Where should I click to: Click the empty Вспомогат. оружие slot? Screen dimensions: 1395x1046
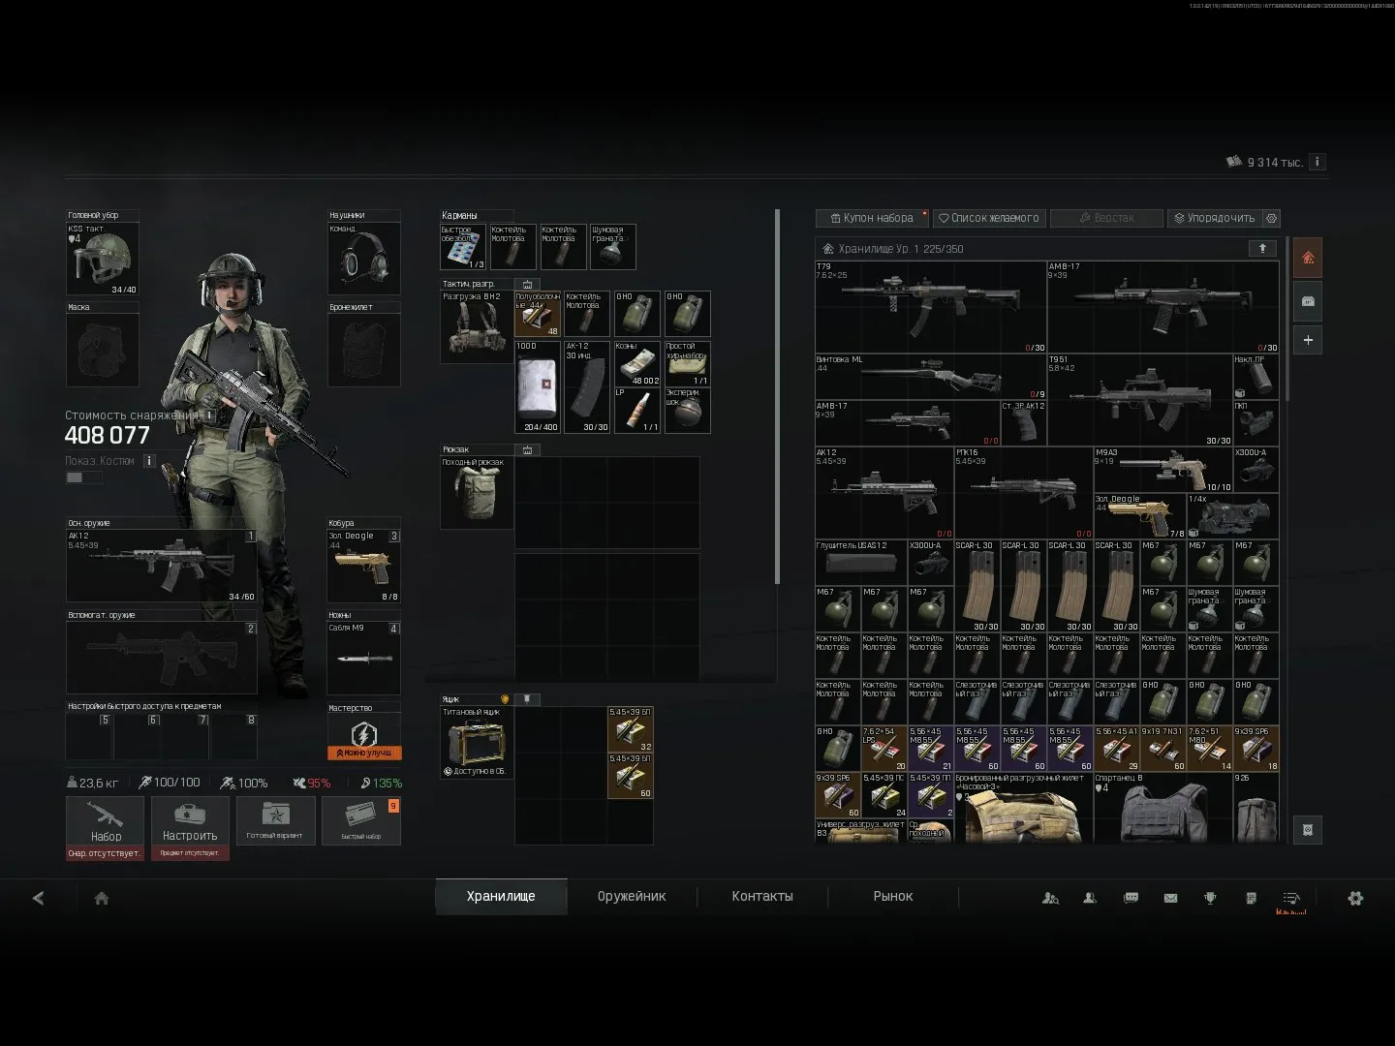[x=162, y=658]
